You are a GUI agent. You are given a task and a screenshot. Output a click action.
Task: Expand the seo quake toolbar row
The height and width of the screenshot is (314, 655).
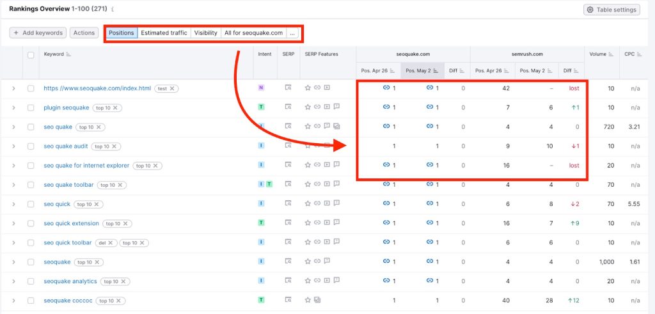[x=13, y=185]
